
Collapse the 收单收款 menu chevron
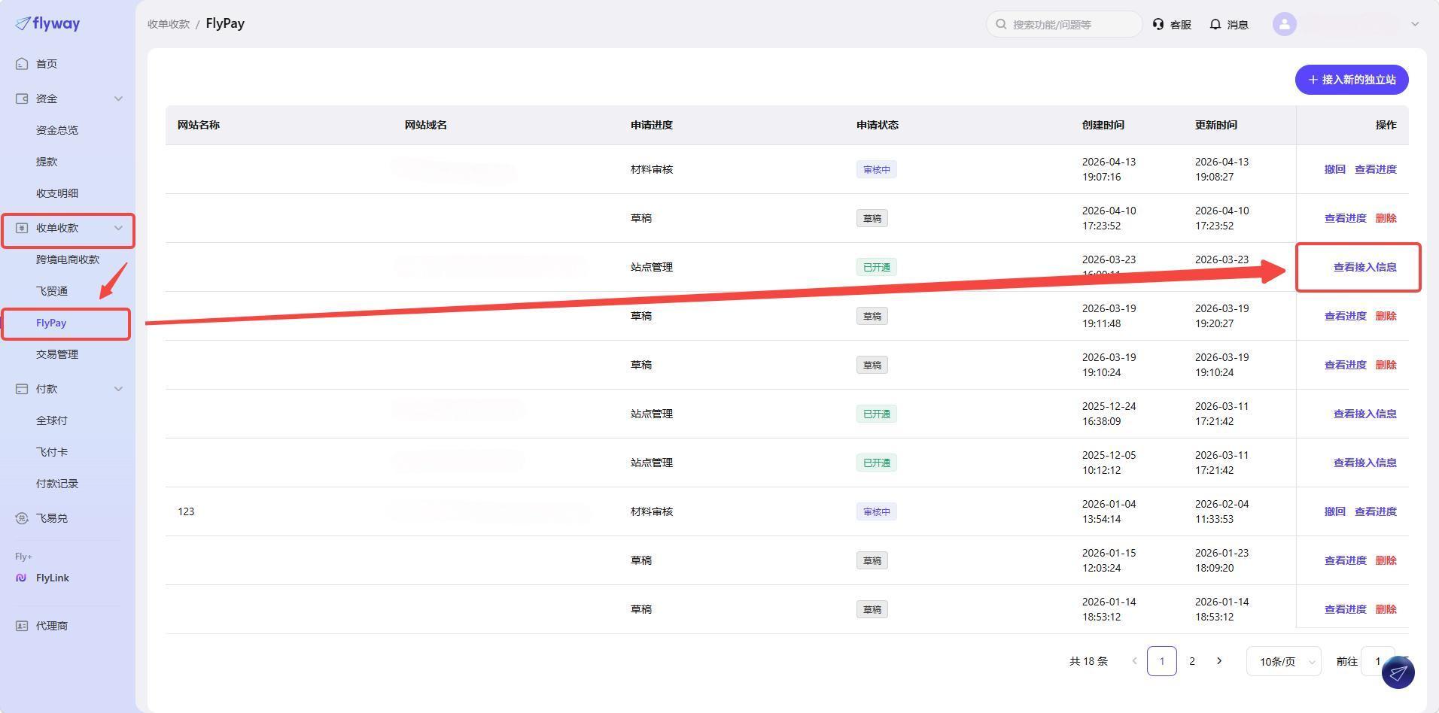(118, 228)
